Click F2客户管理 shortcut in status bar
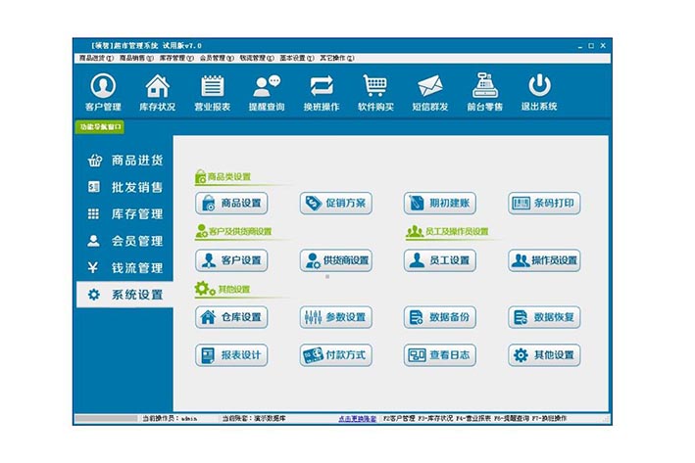 [x=399, y=418]
